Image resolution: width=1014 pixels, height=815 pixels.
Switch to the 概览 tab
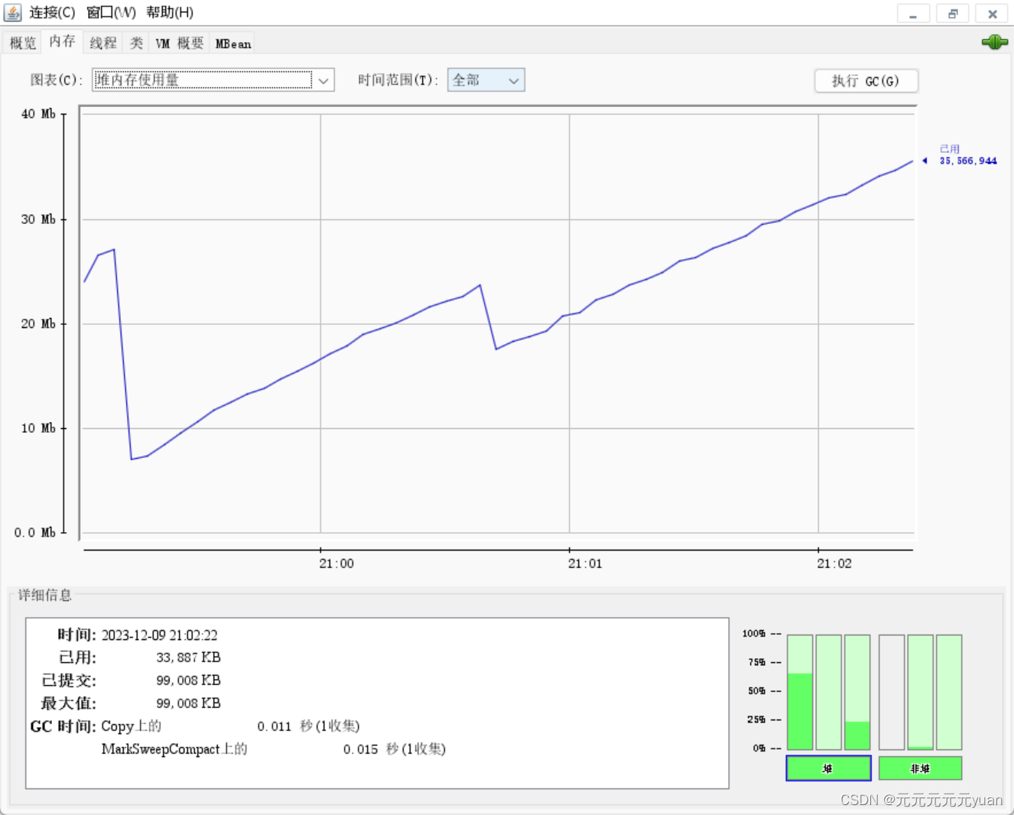(22, 43)
